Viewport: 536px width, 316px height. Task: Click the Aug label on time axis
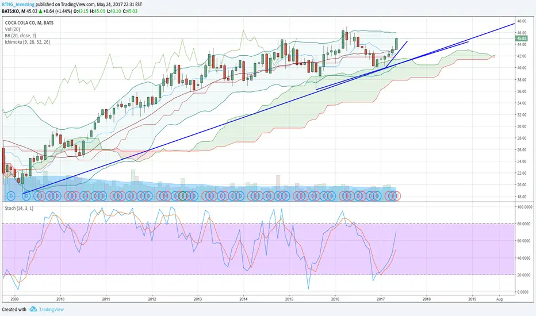pyautogui.click(x=499, y=299)
